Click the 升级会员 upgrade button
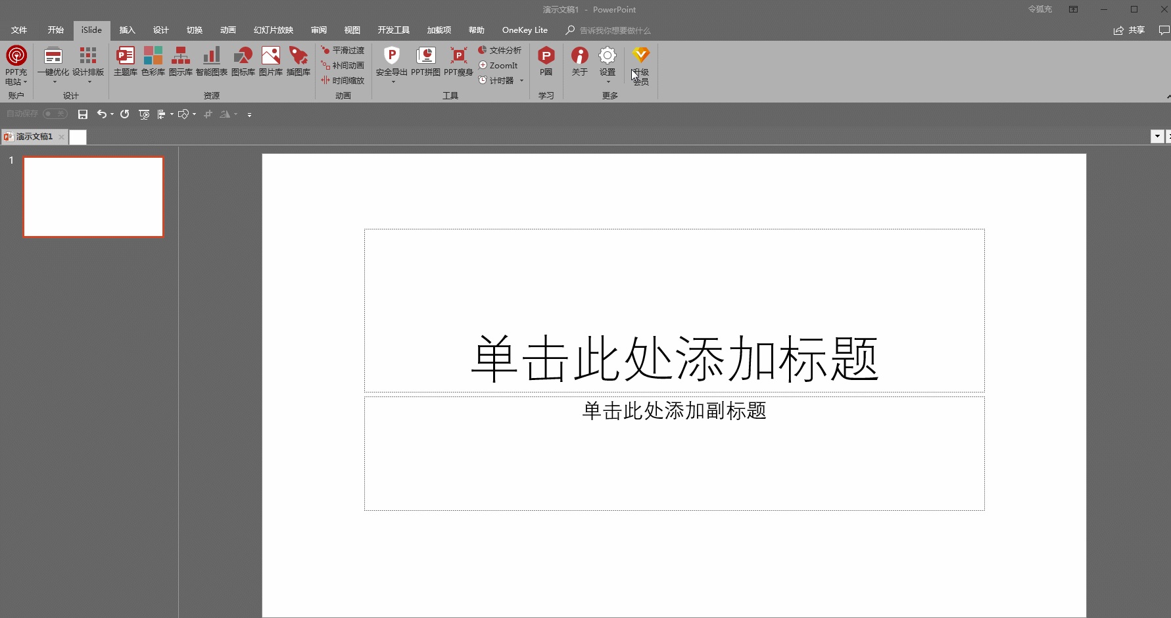This screenshot has width=1171, height=618. (640, 62)
